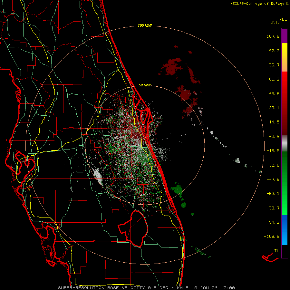Click the -63.1 legend value
The width and height of the screenshot is (290, 290).
273,194
